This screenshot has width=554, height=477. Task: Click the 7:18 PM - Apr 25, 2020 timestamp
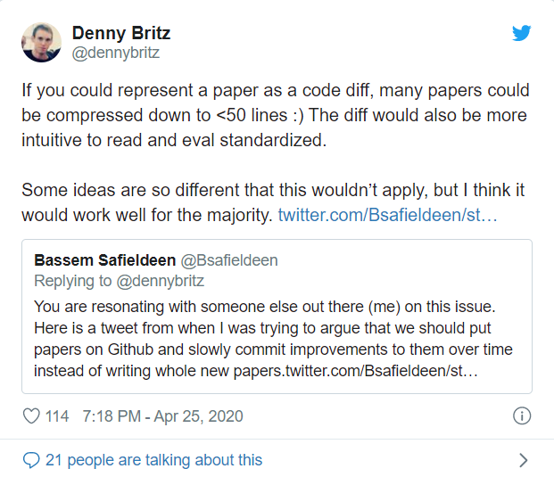[x=161, y=416]
